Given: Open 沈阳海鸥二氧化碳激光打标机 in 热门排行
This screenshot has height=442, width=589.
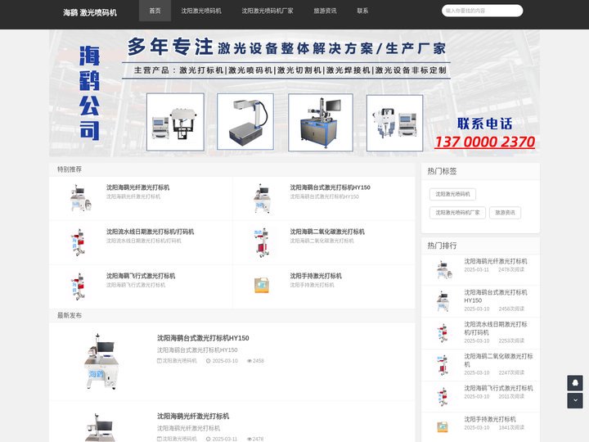Looking at the screenshot, I should [498, 360].
